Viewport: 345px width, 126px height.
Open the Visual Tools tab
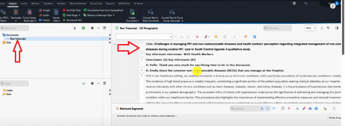[96, 3]
